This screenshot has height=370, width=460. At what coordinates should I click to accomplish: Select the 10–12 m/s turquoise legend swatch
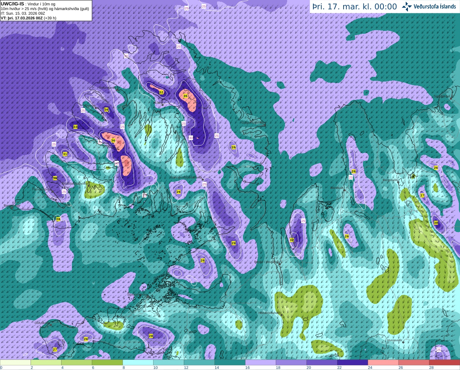tap(169, 362)
